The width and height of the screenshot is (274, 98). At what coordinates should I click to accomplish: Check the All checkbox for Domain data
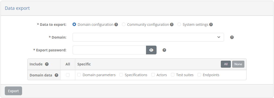click(x=68, y=75)
